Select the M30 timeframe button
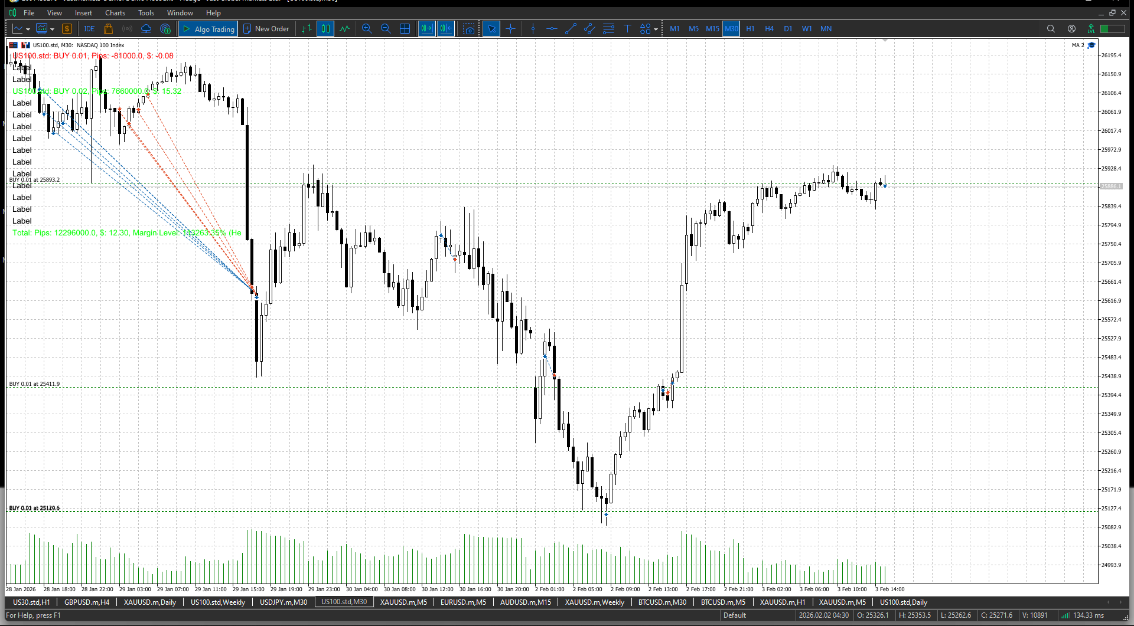This screenshot has height=626, width=1134. pos(731,29)
